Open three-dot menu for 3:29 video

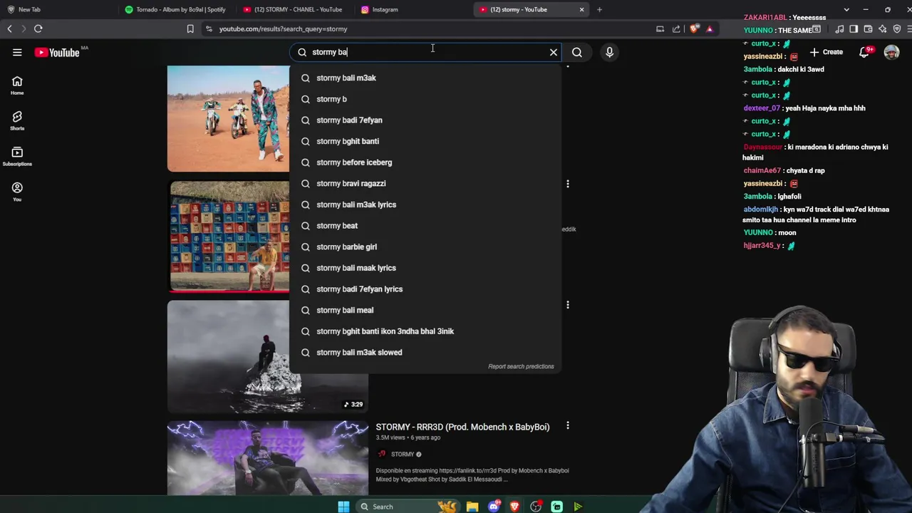click(x=568, y=305)
